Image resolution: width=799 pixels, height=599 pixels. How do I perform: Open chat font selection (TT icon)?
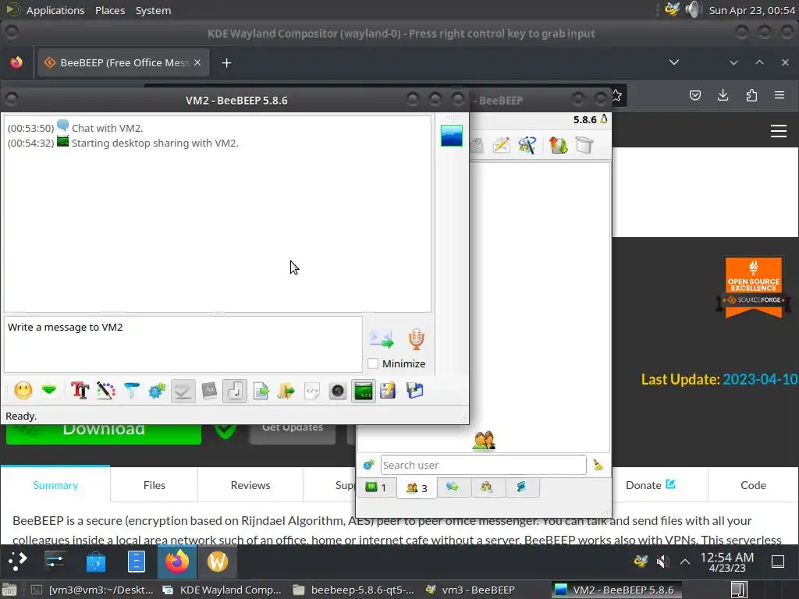point(80,391)
